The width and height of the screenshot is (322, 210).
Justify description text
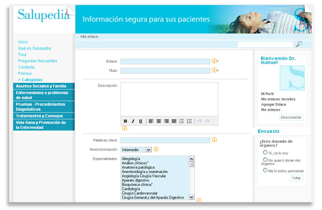(x=174, y=121)
